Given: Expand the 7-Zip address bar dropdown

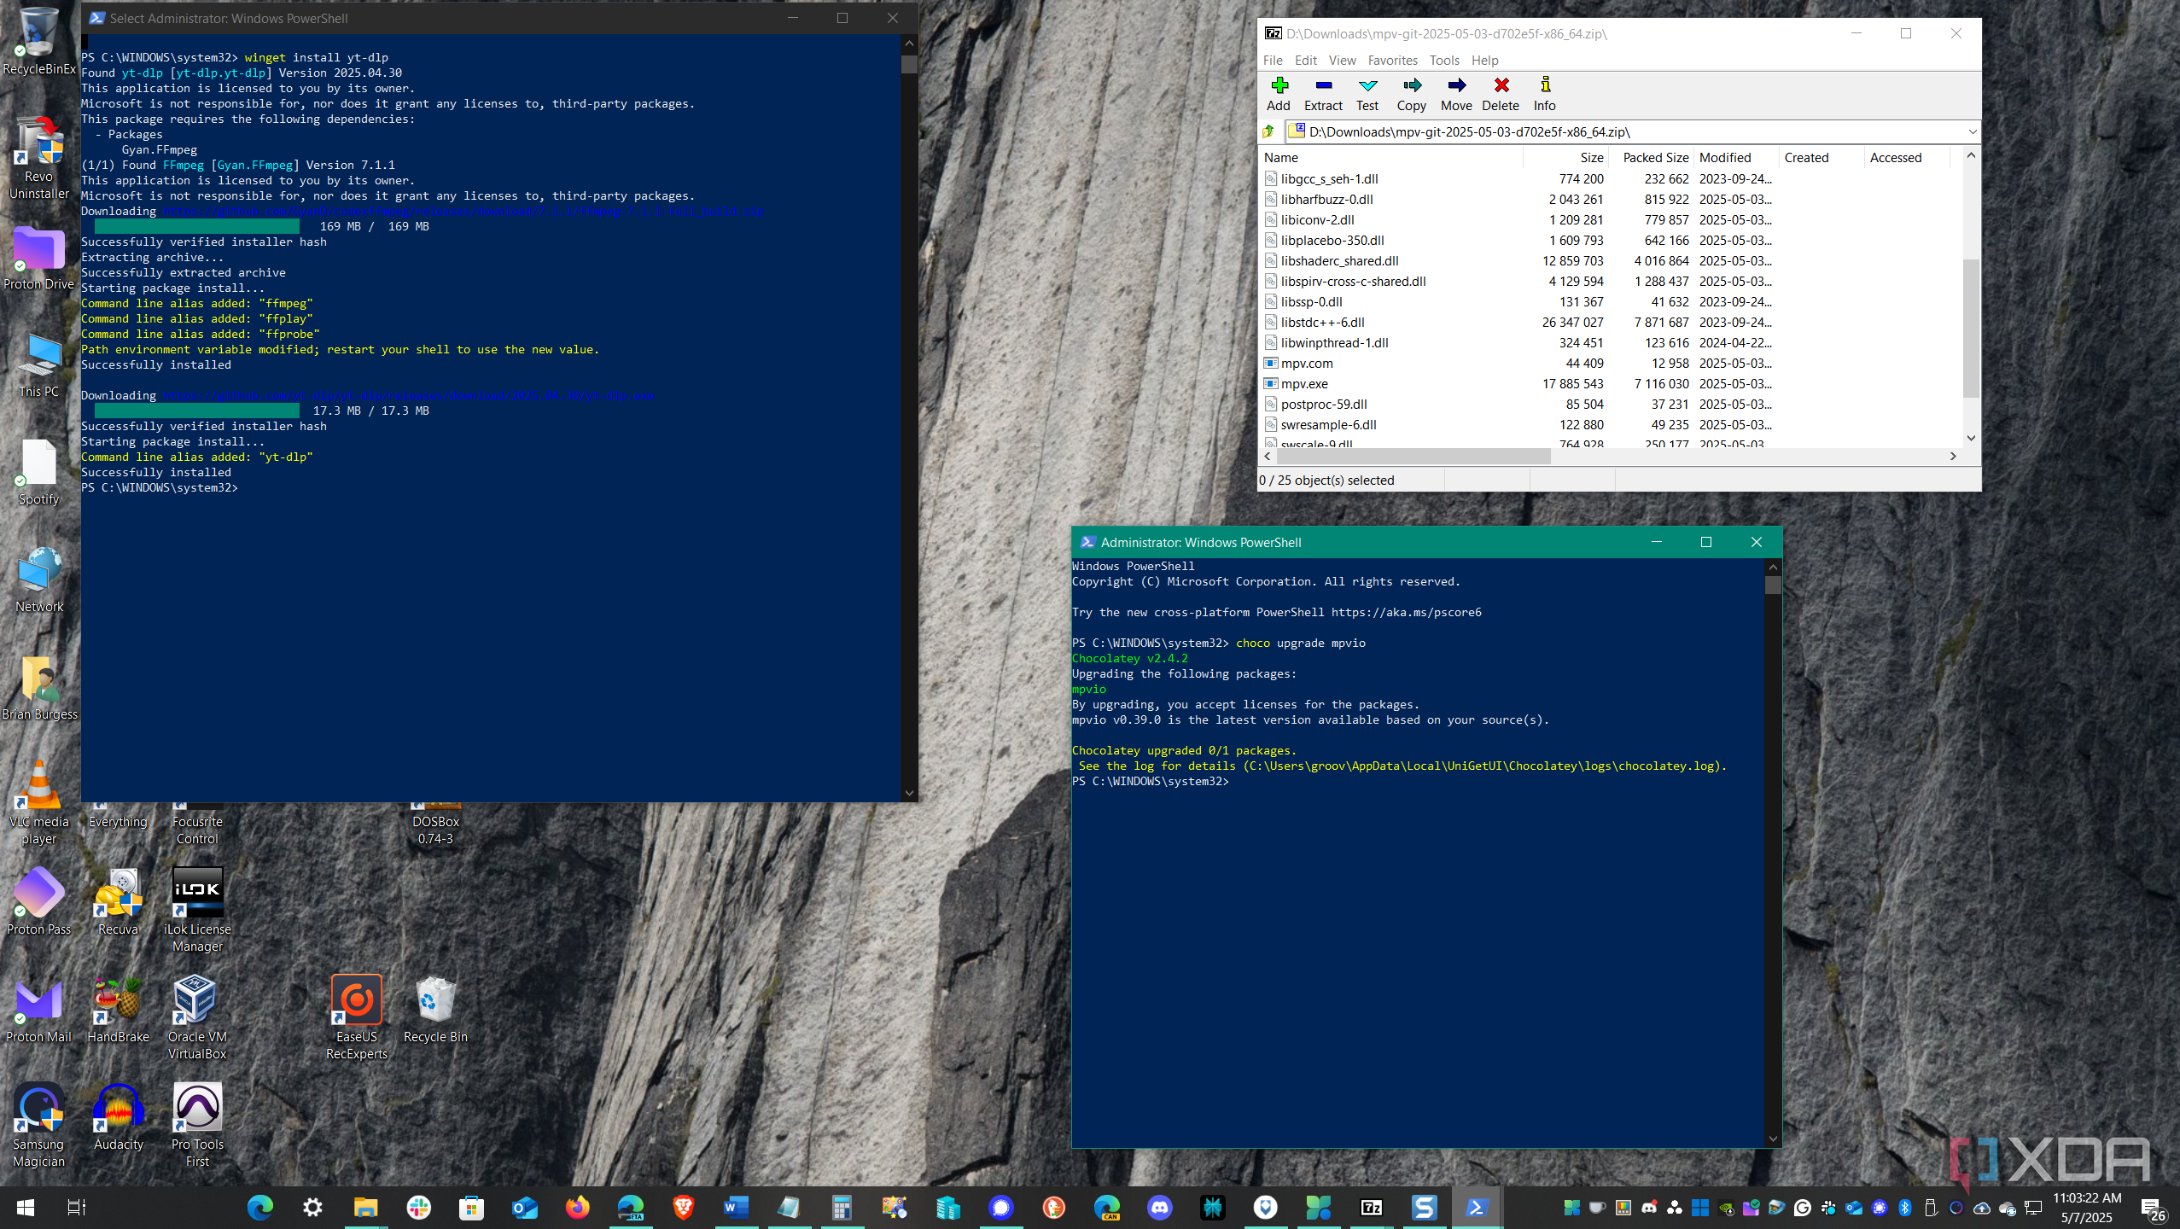Looking at the screenshot, I should pyautogui.click(x=1972, y=131).
